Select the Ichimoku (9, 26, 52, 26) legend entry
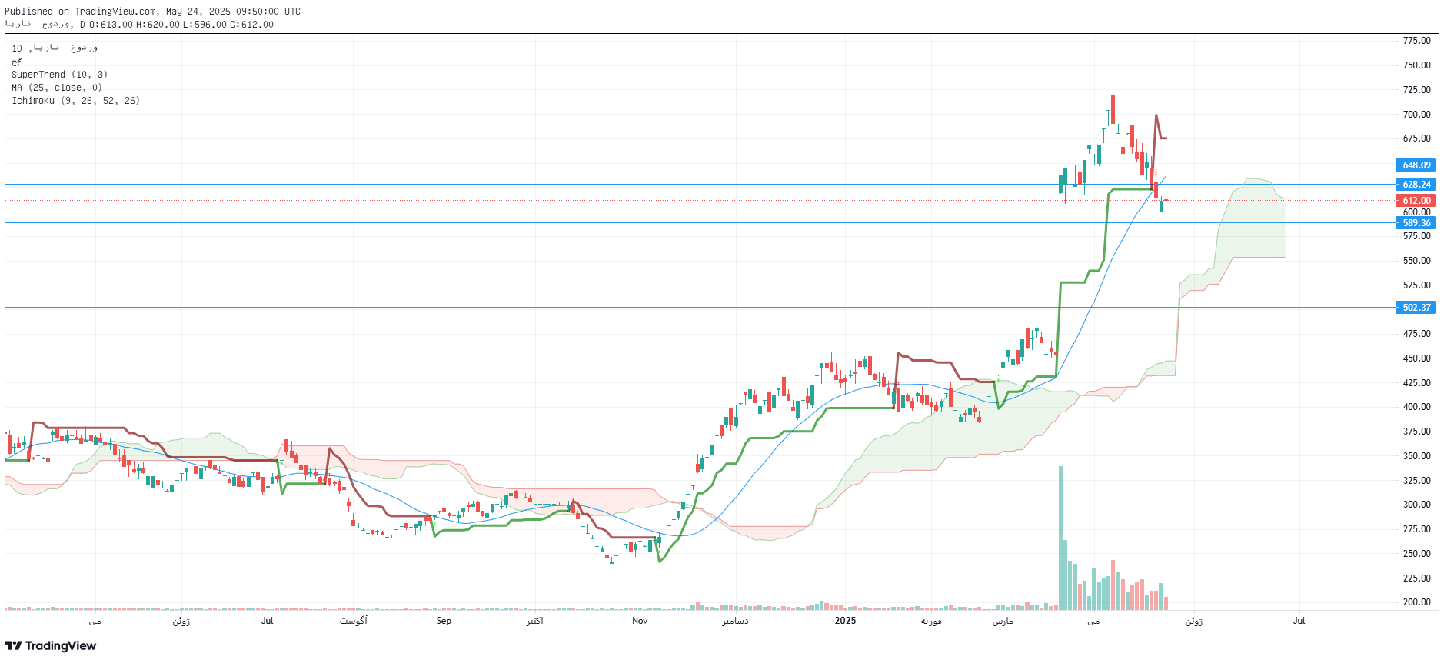 pos(75,101)
